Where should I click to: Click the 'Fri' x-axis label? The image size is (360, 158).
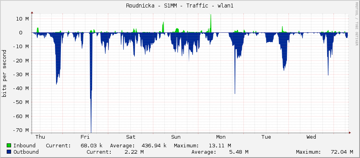85,137
